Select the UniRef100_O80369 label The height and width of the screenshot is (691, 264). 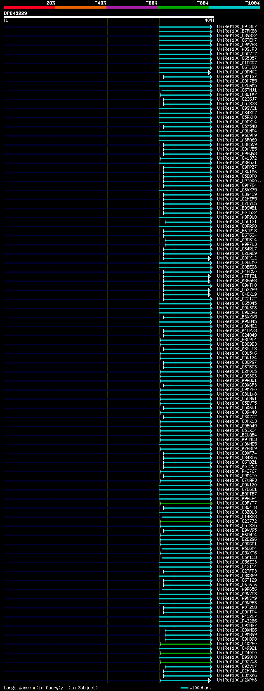point(237,575)
